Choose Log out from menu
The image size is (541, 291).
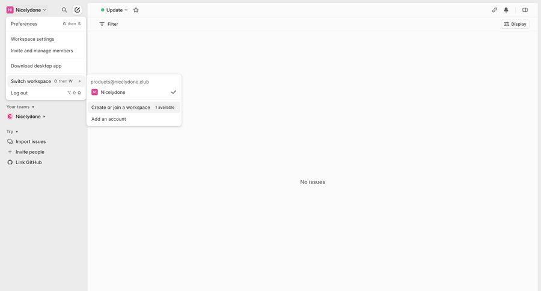pos(46,93)
